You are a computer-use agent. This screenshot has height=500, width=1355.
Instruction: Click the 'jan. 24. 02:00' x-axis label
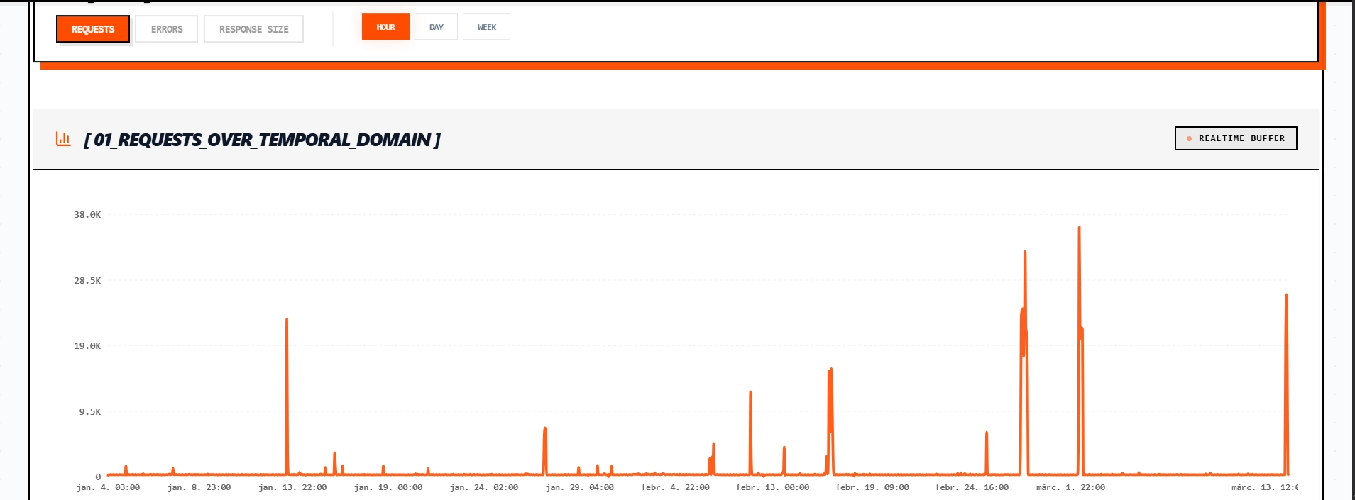(x=484, y=487)
